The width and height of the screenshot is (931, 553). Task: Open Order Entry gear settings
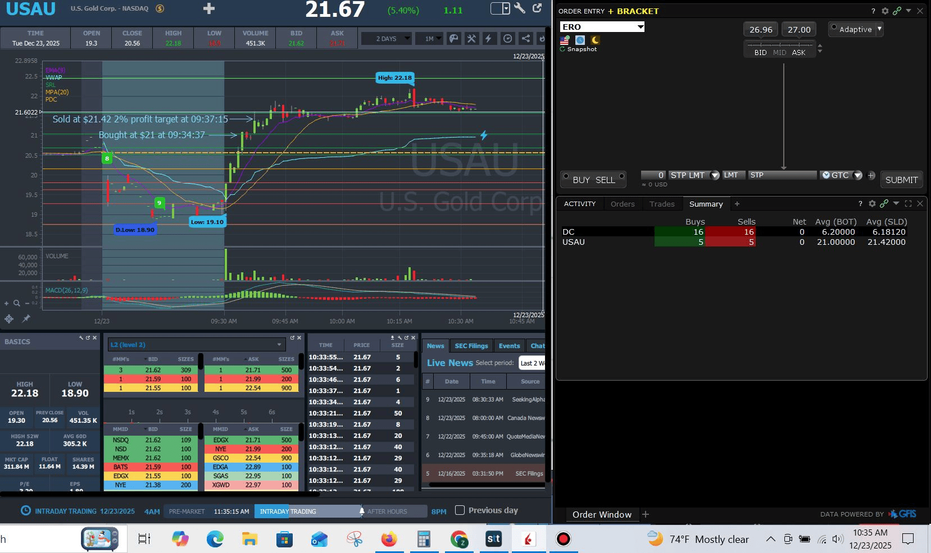[x=885, y=11]
